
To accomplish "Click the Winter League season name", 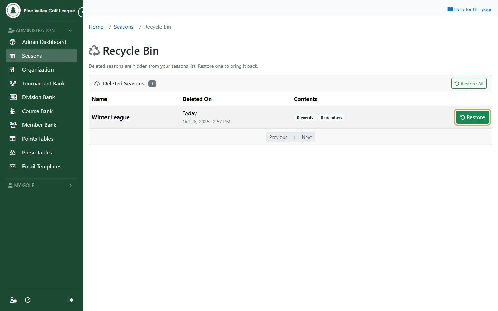I will point(111,117).
